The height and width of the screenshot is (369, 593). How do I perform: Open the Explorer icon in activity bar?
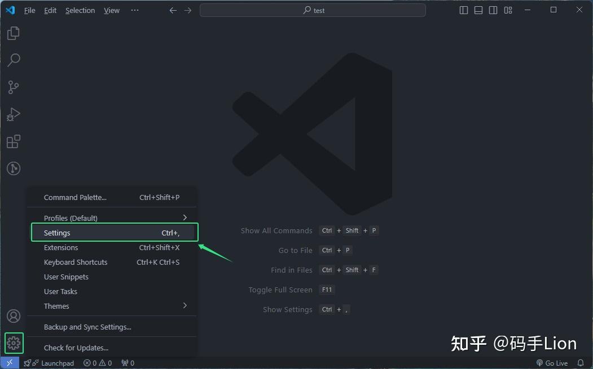point(13,33)
